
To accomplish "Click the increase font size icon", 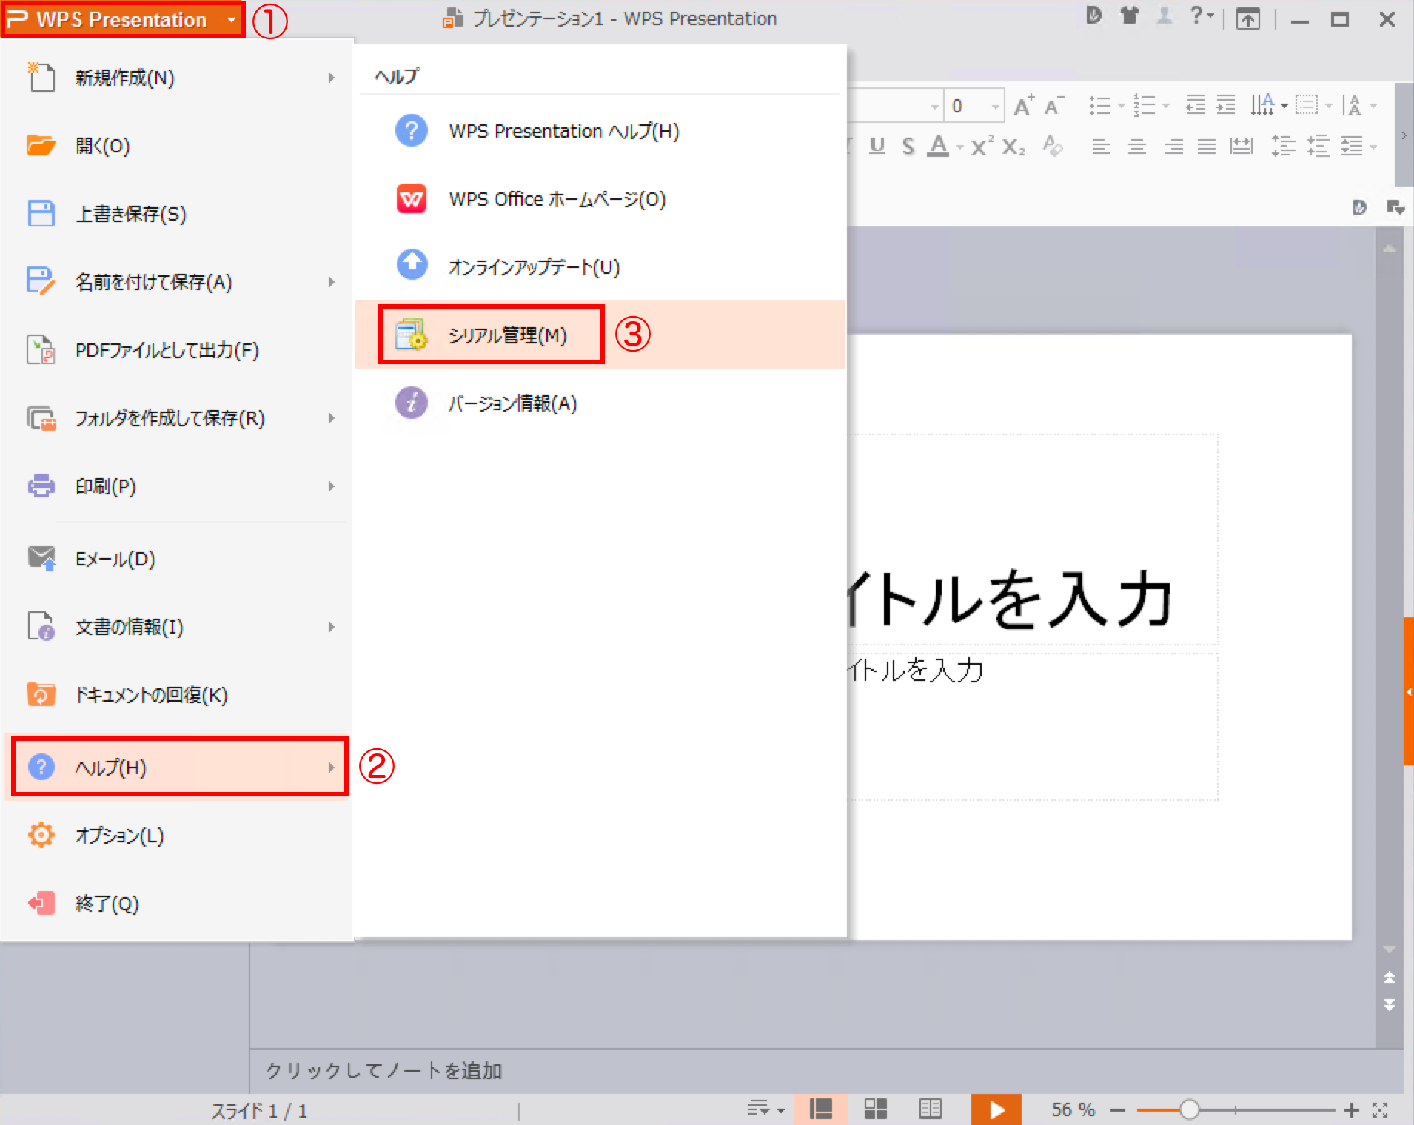I will click(x=1024, y=106).
